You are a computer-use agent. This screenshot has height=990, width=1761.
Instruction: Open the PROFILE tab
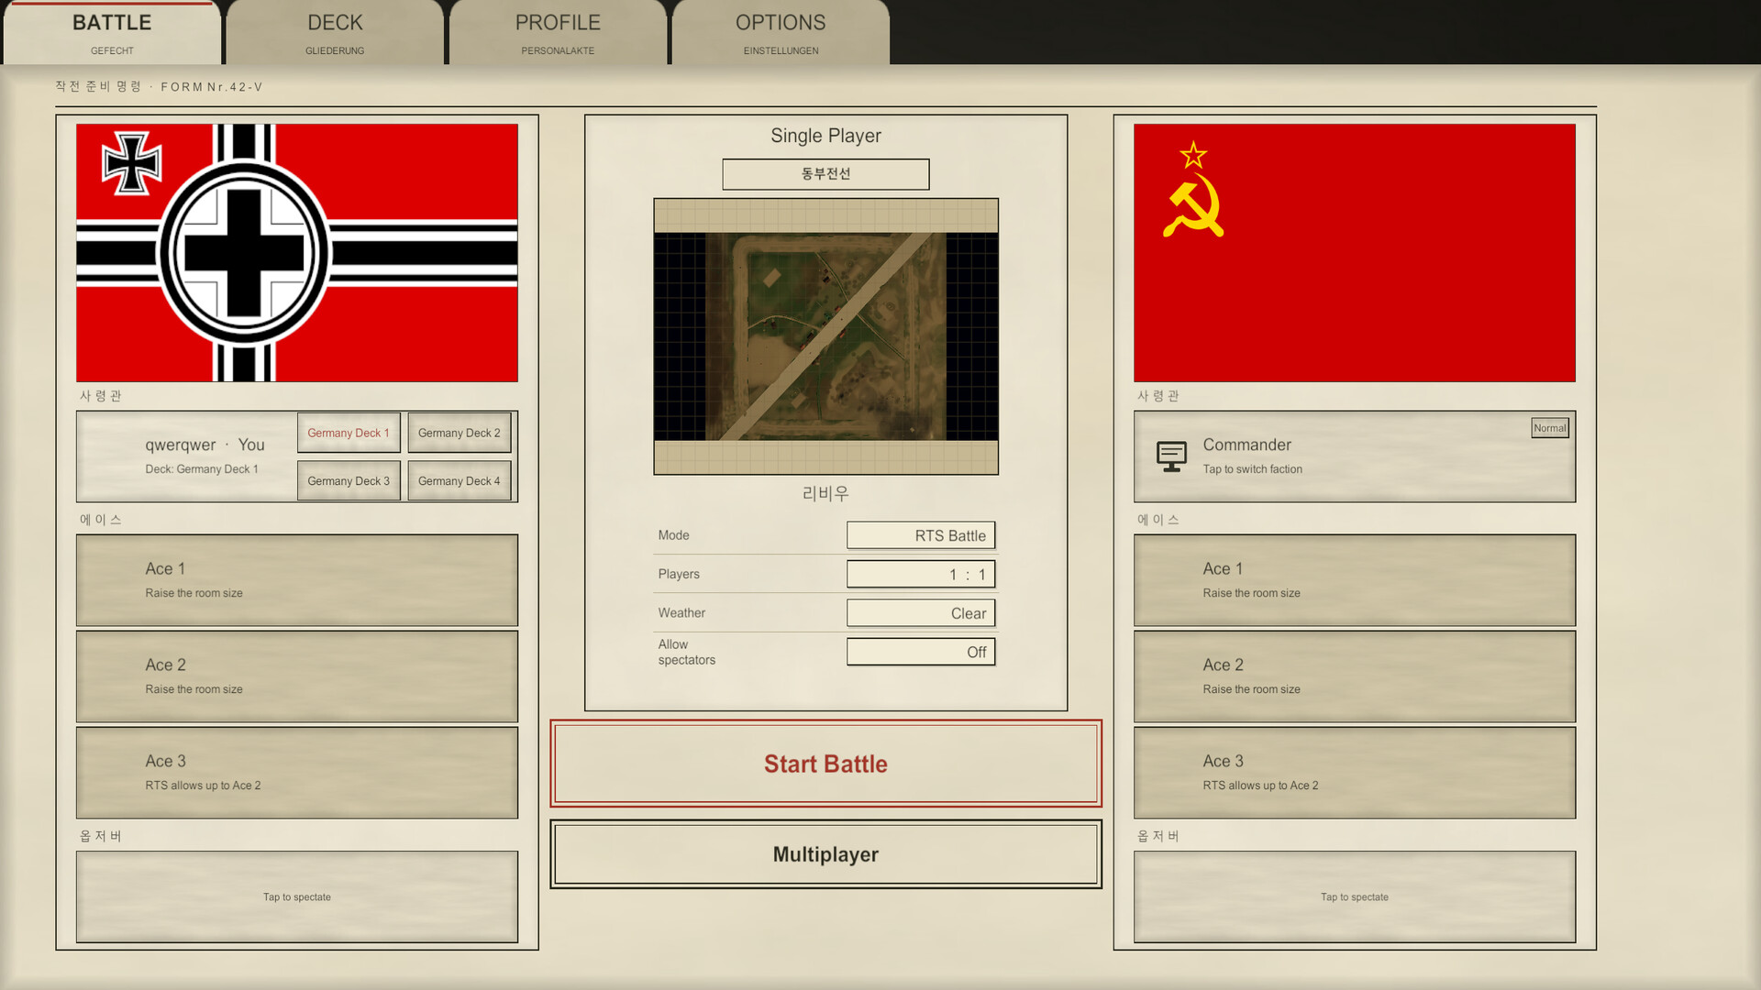(x=558, y=33)
